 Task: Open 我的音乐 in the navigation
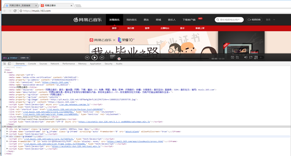coord(132,20)
